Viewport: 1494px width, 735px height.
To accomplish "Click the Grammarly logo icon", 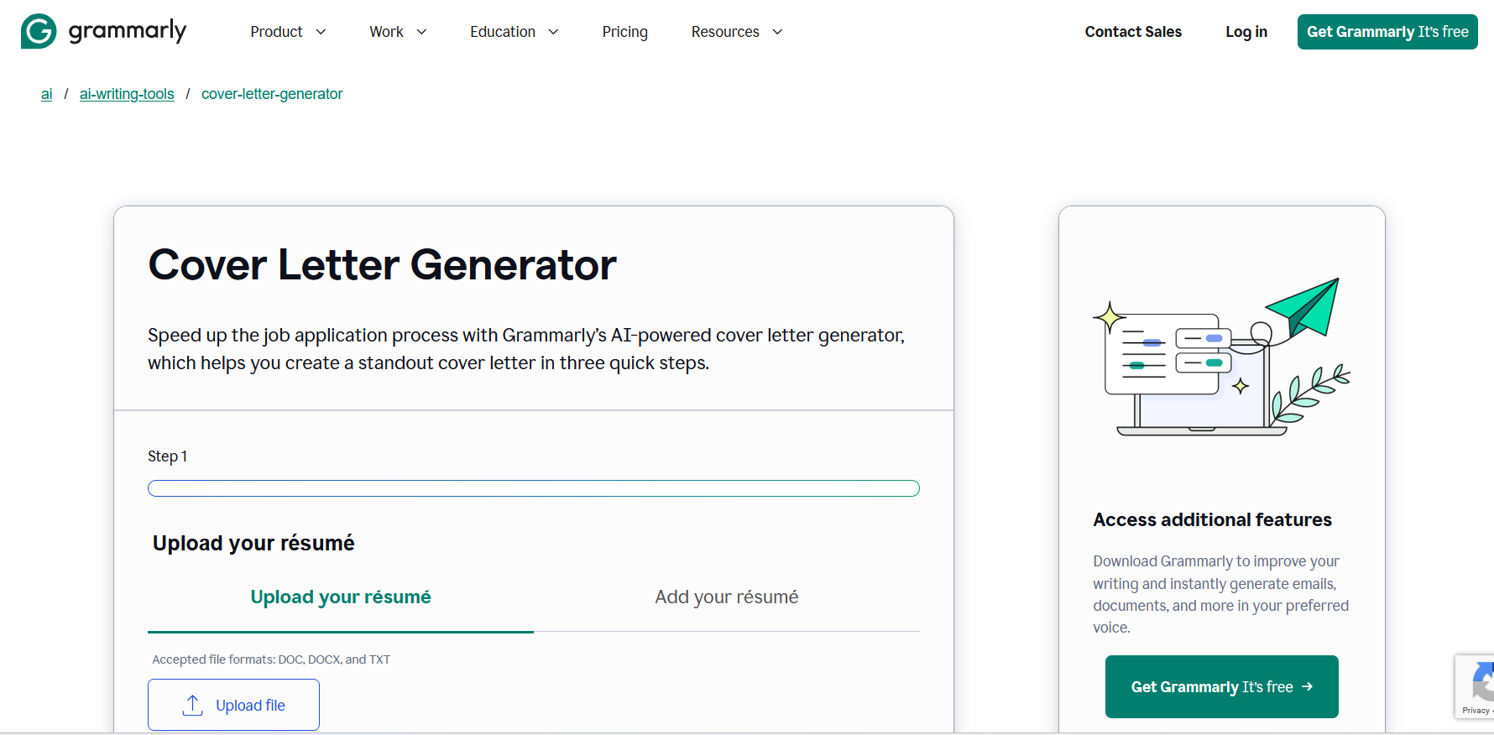I will [x=39, y=31].
